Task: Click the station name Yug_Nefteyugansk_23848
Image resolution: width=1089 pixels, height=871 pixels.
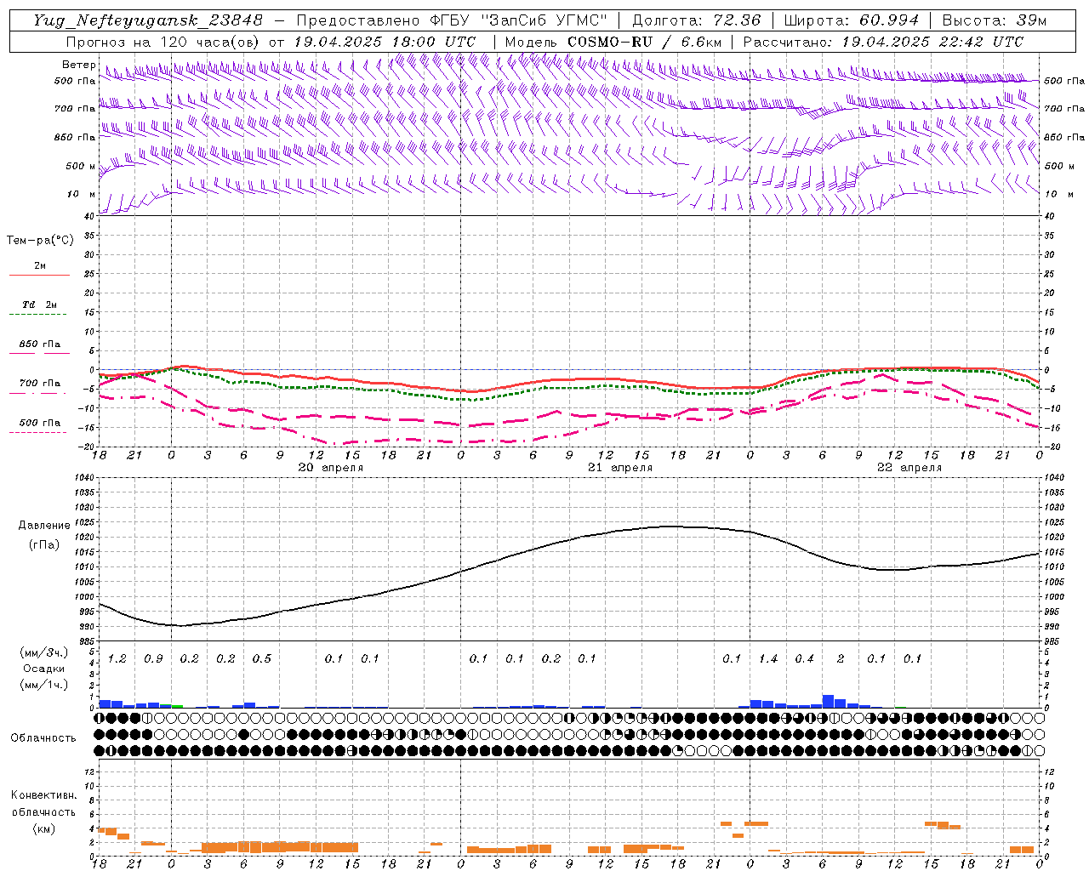Action: click(x=148, y=20)
